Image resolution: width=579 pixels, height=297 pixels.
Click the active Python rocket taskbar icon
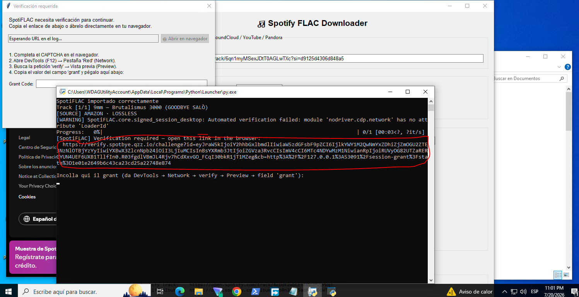click(313, 292)
